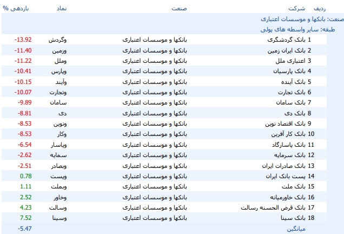Image resolution: width=344 pixels, height=234 pixels.
Task: Click the return value 0.78
Action: 25,176
